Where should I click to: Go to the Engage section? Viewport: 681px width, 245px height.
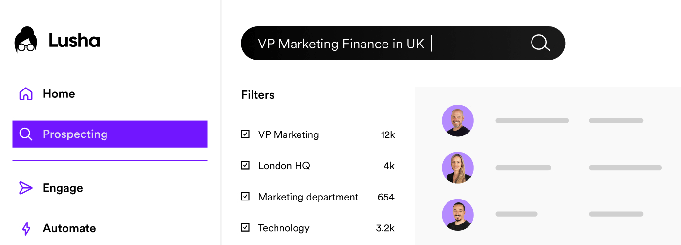tap(63, 188)
